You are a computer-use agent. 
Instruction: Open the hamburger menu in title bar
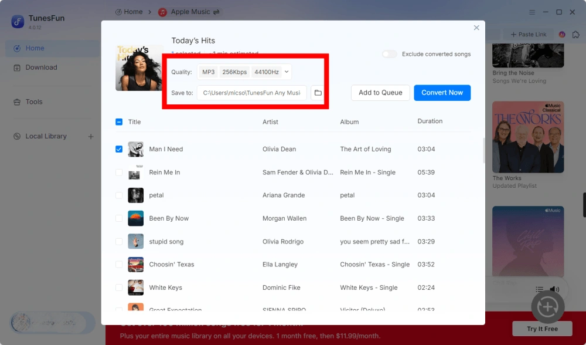532,12
